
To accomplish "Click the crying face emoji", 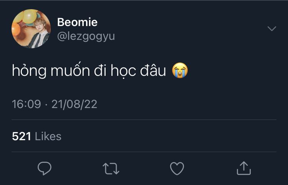I will pos(180,71).
